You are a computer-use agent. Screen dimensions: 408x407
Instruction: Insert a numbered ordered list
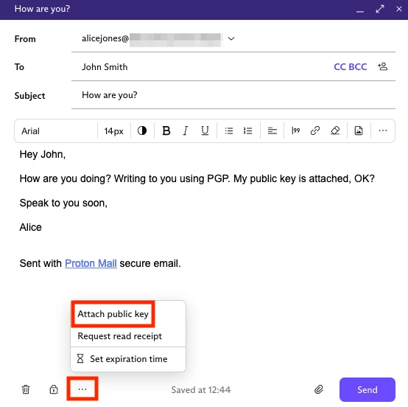(x=247, y=131)
